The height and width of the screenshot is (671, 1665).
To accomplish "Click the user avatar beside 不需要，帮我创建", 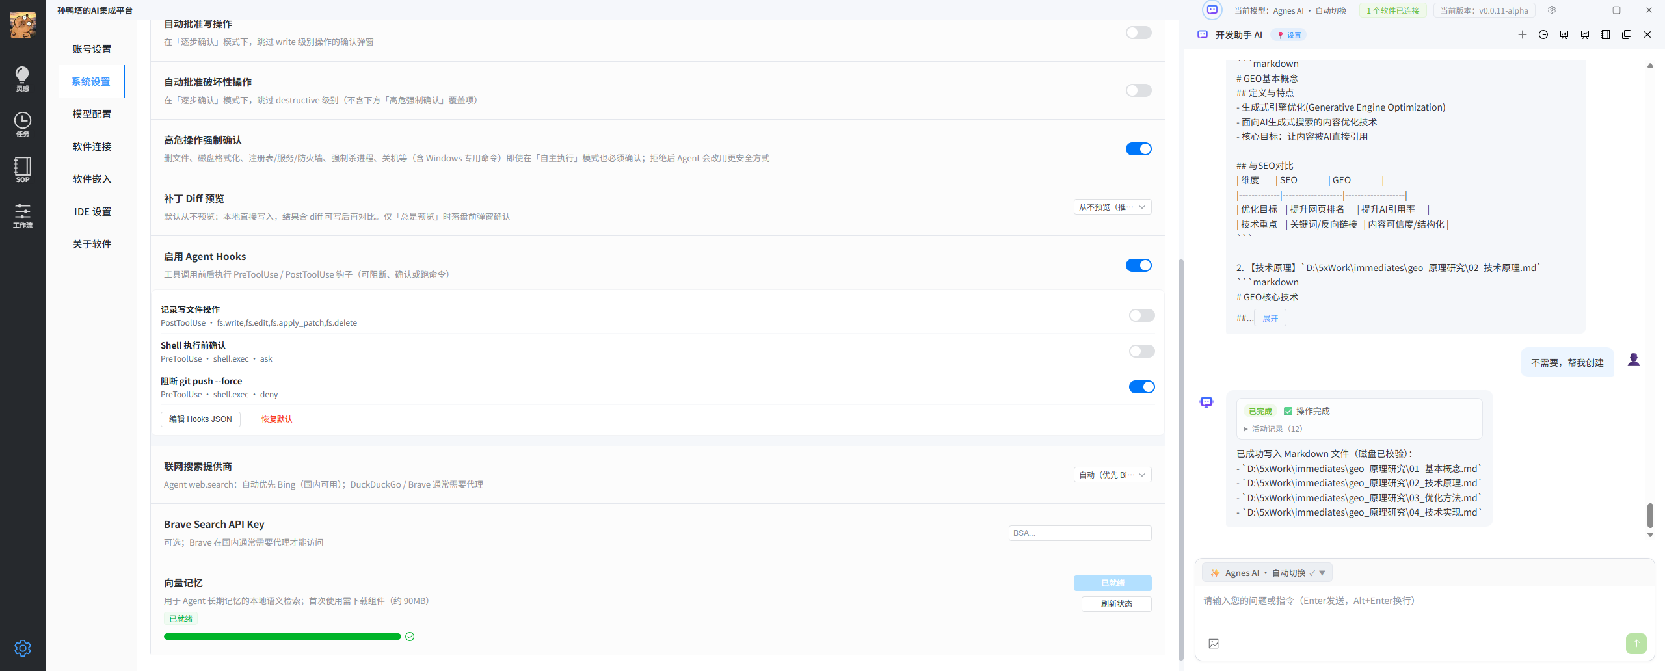I will [x=1634, y=360].
